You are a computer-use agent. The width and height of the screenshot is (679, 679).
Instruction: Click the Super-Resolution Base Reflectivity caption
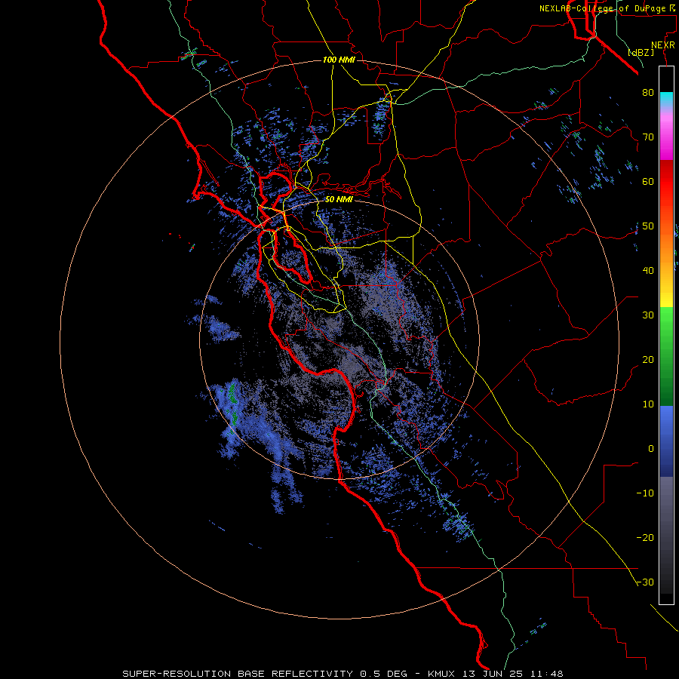click(343, 674)
